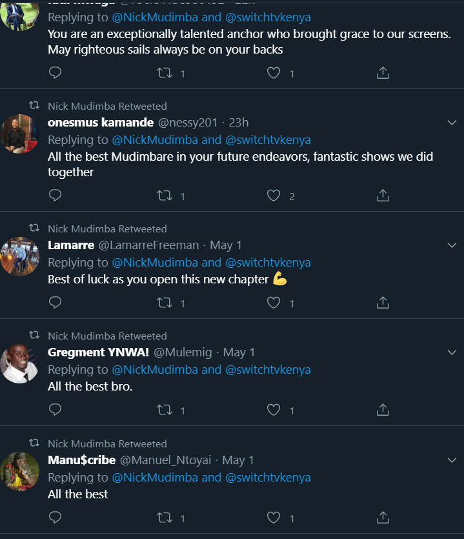The height and width of the screenshot is (539, 464).
Task: Share Lamarre's tweet via share icon
Action: [x=383, y=302]
